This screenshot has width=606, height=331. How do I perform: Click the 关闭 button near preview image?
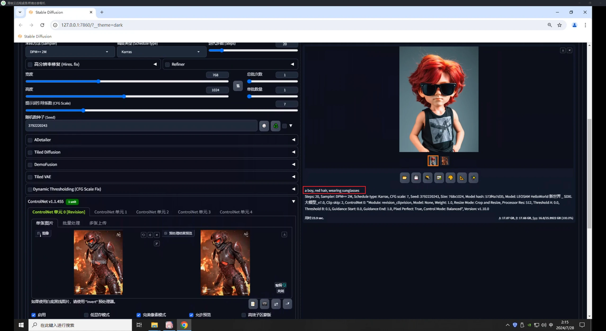tap(281, 291)
